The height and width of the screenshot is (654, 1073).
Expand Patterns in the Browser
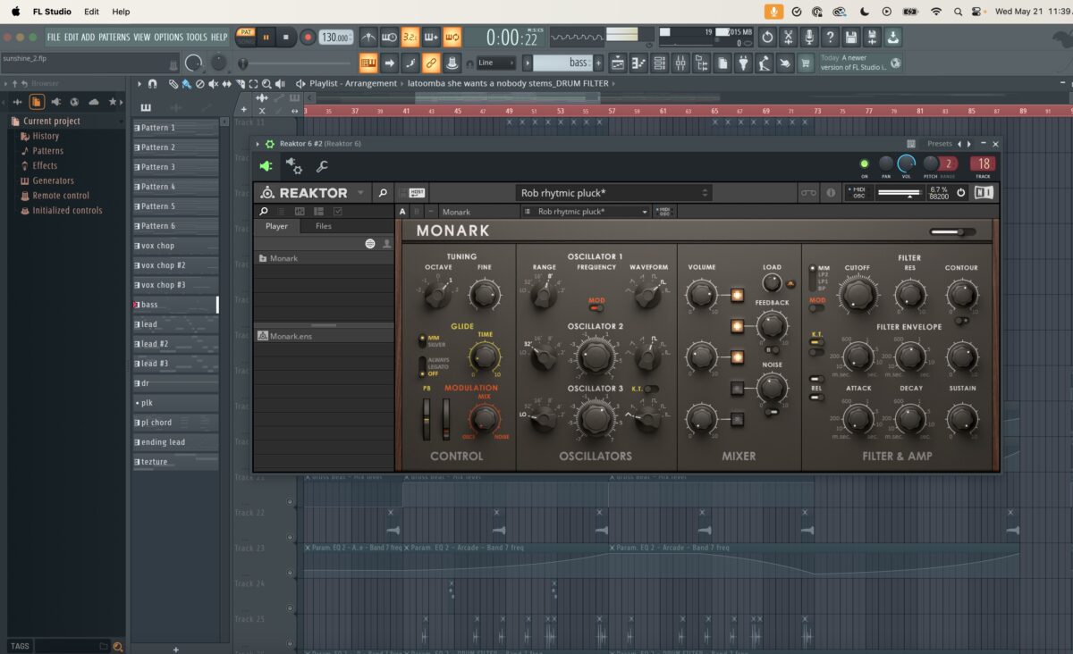[47, 151]
